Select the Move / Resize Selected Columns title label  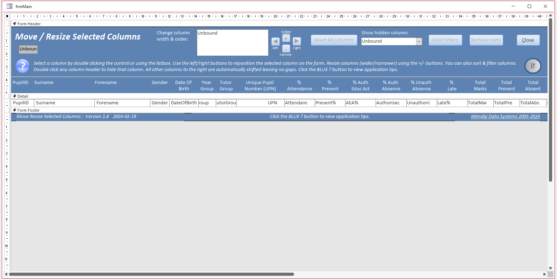(78, 37)
